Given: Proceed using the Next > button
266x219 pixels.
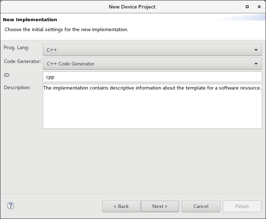Looking at the screenshot, I should pos(160,206).
